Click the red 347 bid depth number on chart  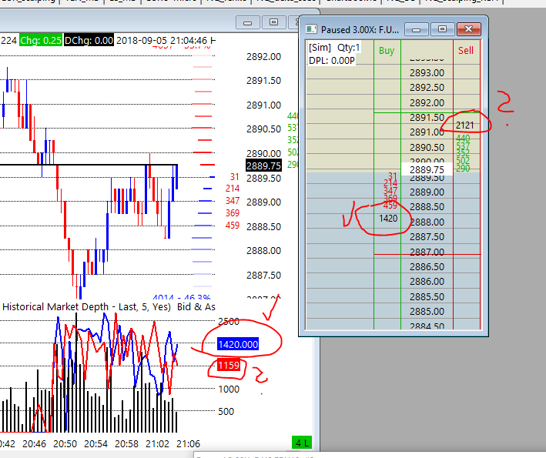233,201
